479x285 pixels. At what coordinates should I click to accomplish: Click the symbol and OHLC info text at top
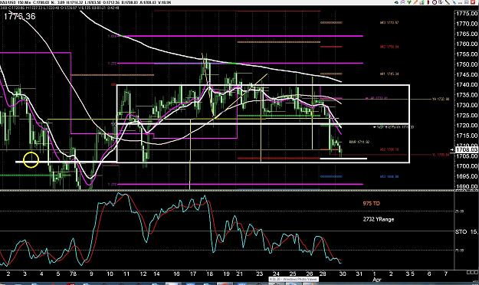point(86,2)
